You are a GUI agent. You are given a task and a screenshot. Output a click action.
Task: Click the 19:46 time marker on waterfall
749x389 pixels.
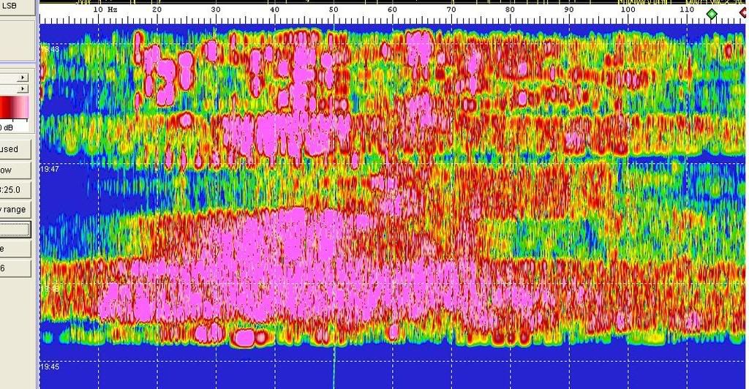[x=50, y=289]
